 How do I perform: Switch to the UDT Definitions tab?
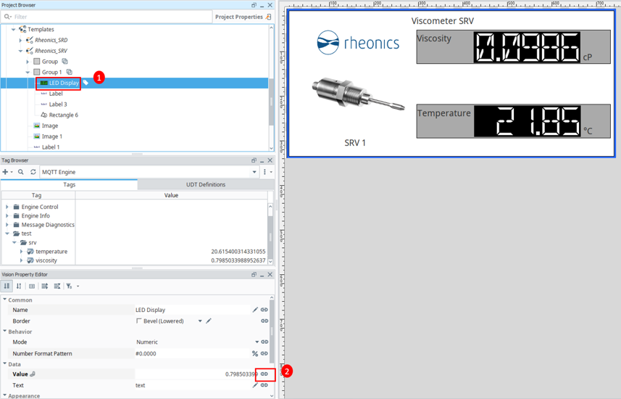point(206,184)
